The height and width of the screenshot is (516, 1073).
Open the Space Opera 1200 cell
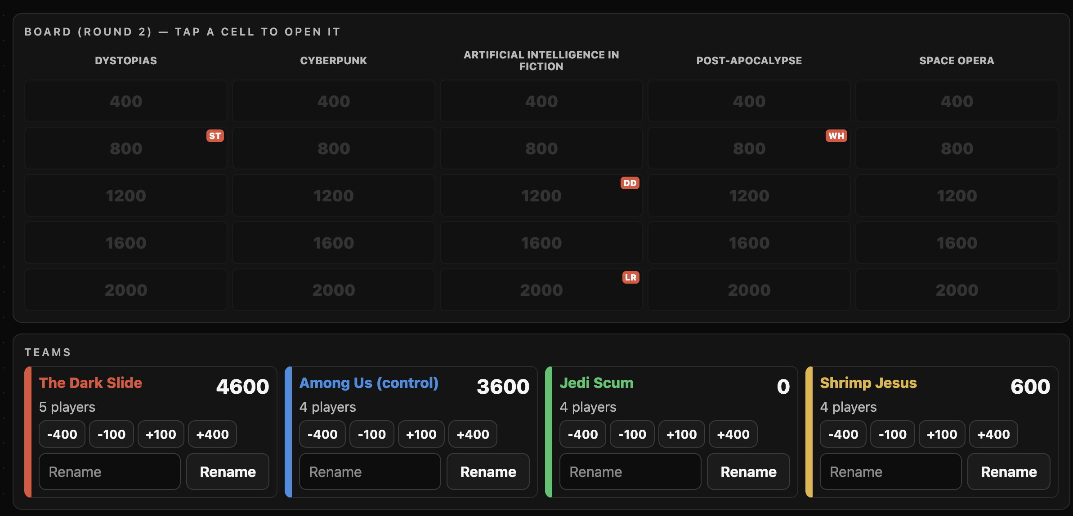tap(957, 196)
